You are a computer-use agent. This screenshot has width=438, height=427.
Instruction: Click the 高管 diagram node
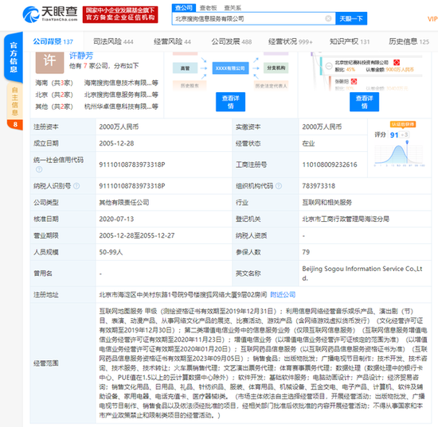pos(185,68)
